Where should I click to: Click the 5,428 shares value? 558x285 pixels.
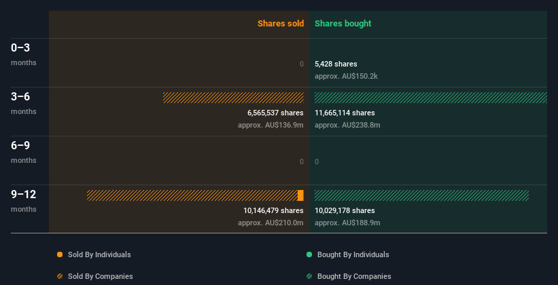[x=336, y=64]
